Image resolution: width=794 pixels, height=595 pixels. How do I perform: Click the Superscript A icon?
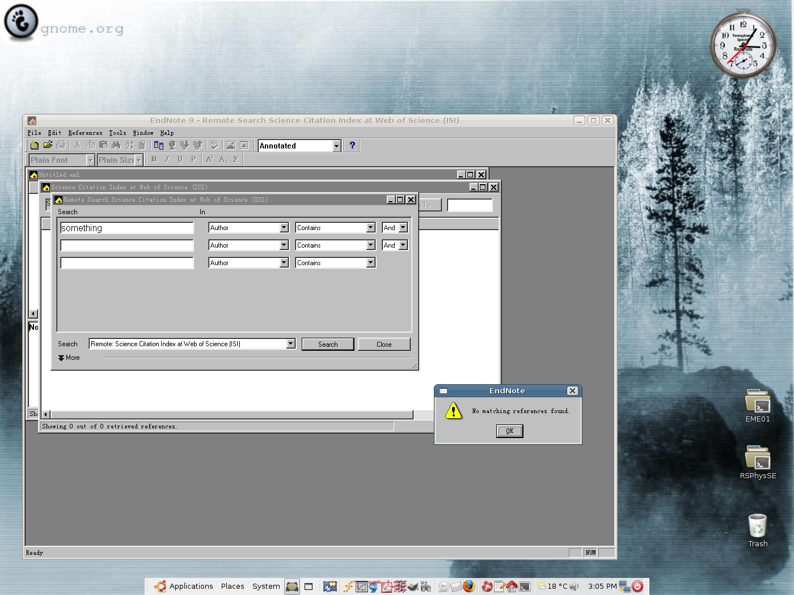[210, 160]
